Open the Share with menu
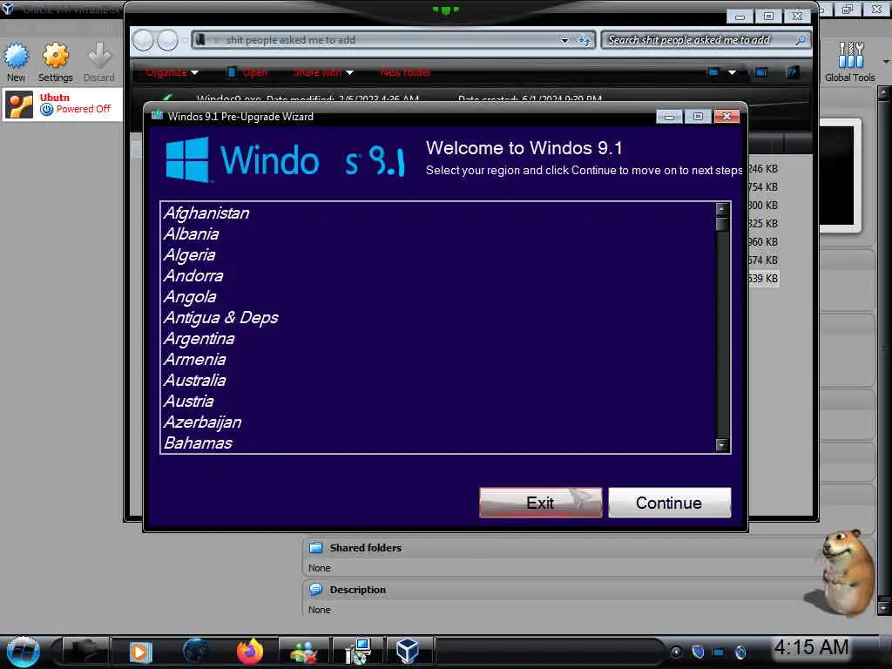 coord(323,72)
